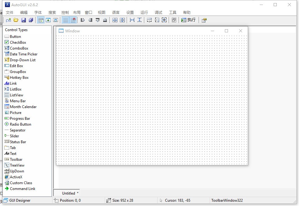Open a file with the folder icon

tap(16, 20)
